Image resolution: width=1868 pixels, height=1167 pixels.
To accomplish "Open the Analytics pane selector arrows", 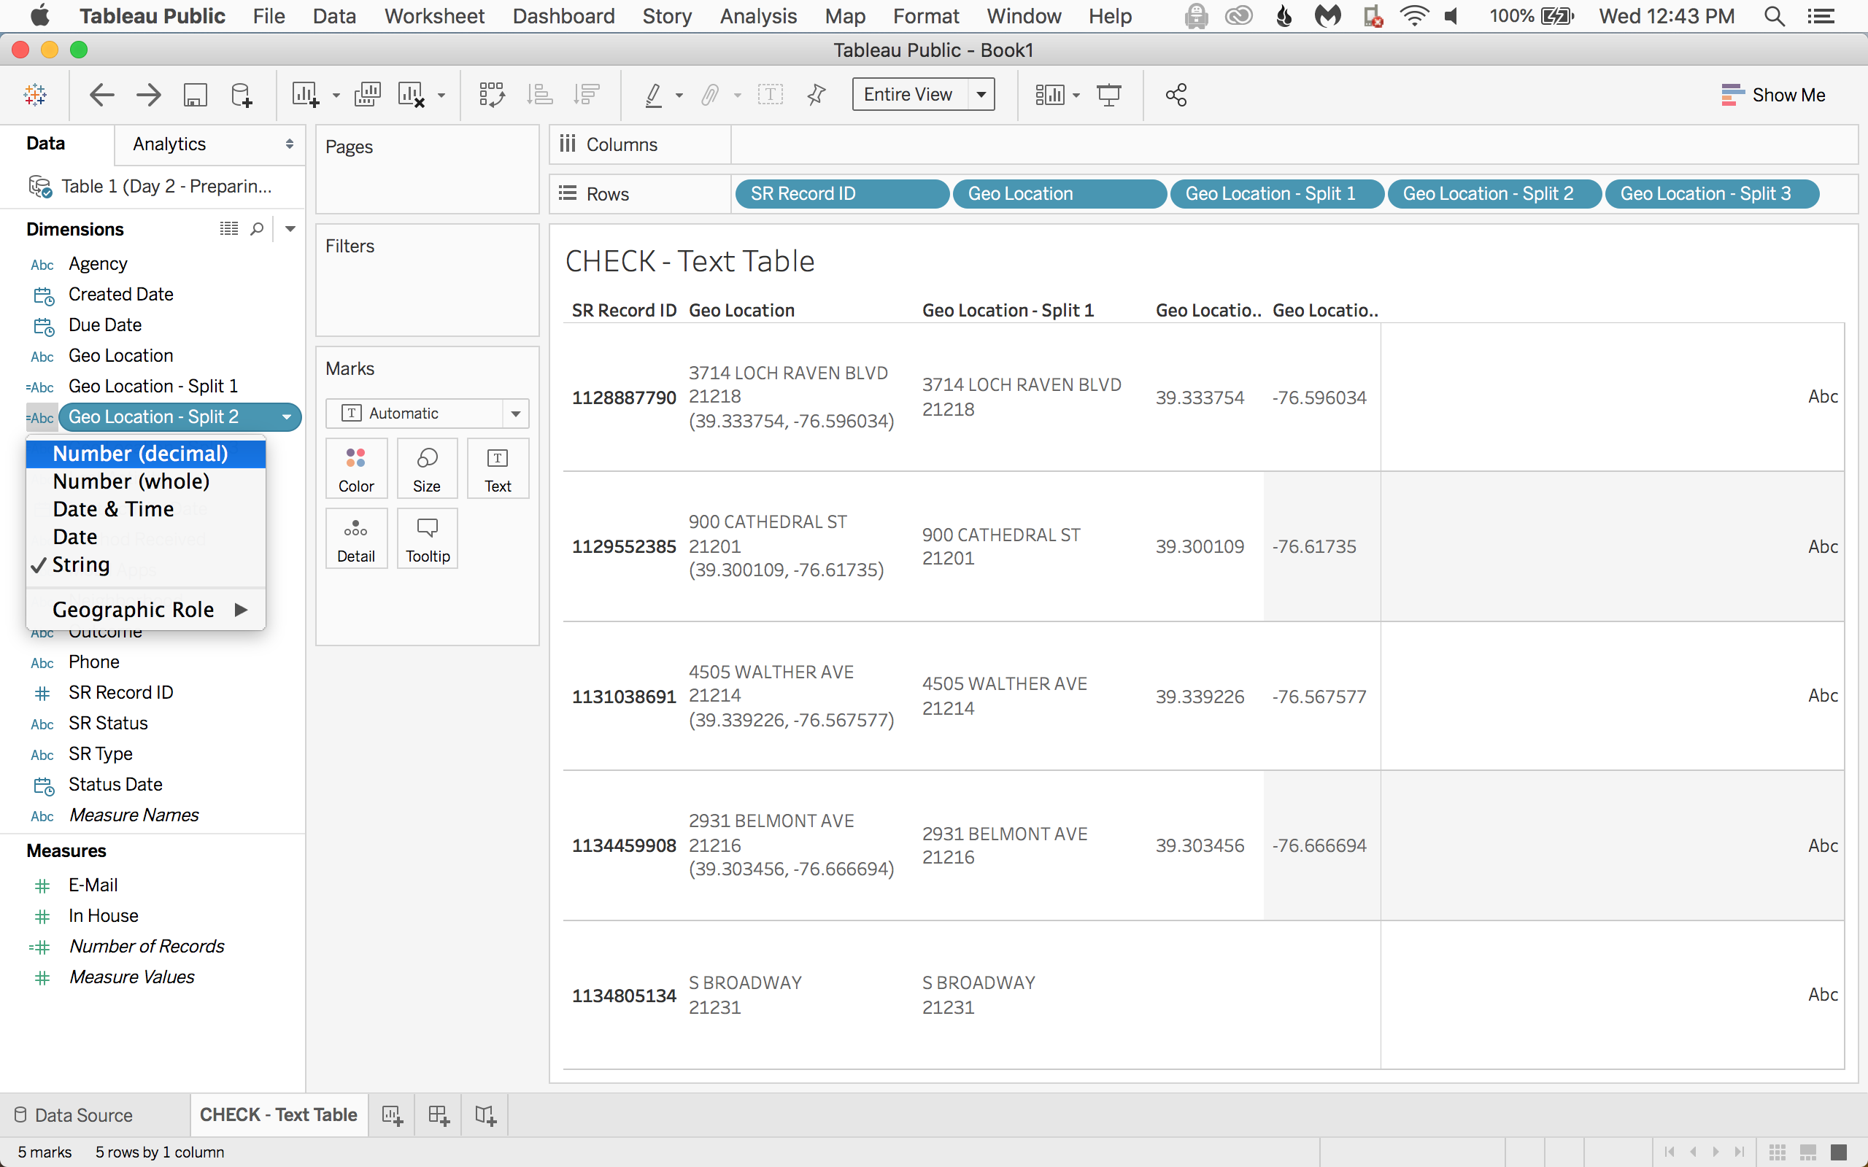I will [290, 144].
